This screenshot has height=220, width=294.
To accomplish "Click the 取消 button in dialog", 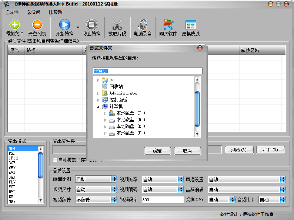I will pyautogui.click(x=187, y=151).
